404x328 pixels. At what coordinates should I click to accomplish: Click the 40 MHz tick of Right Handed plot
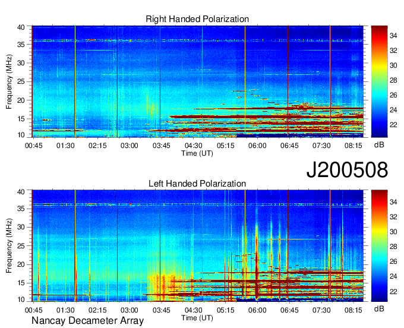point(21,27)
